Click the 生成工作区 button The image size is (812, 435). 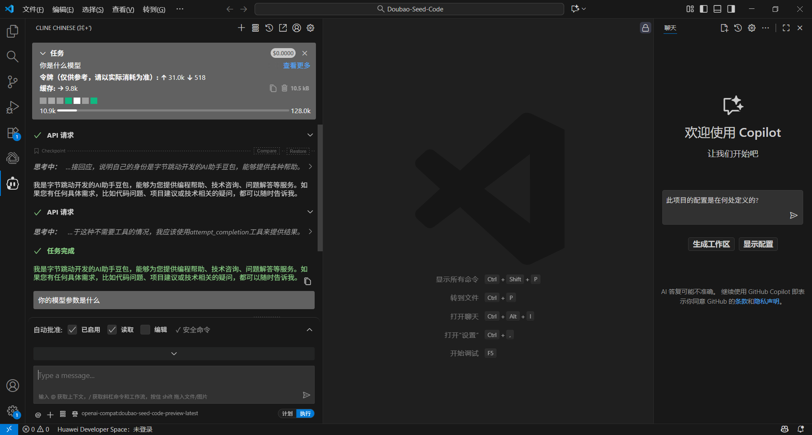tap(711, 244)
